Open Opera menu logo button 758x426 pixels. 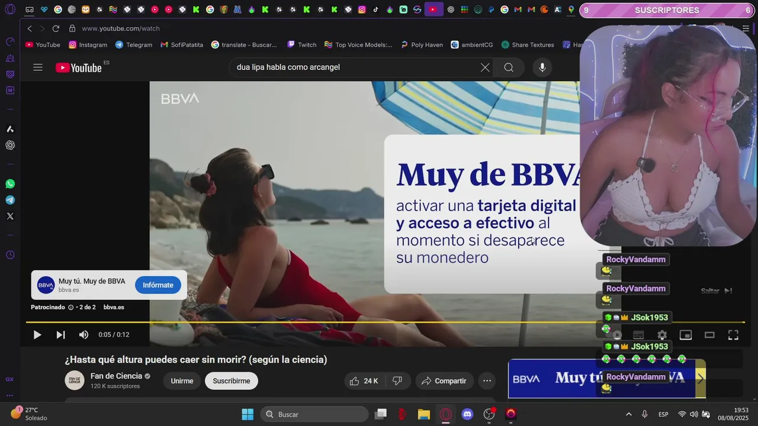tap(10, 9)
